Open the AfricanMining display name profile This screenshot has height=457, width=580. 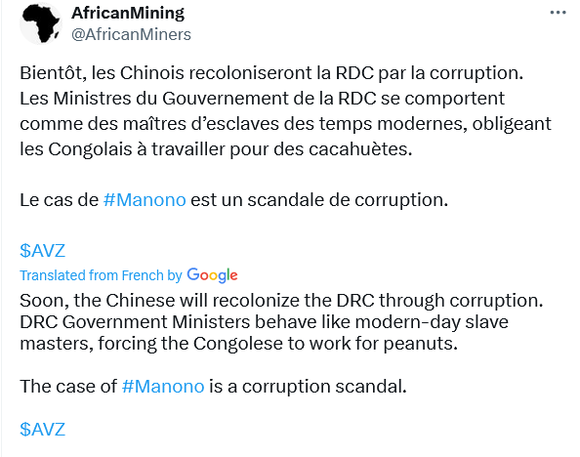(128, 13)
